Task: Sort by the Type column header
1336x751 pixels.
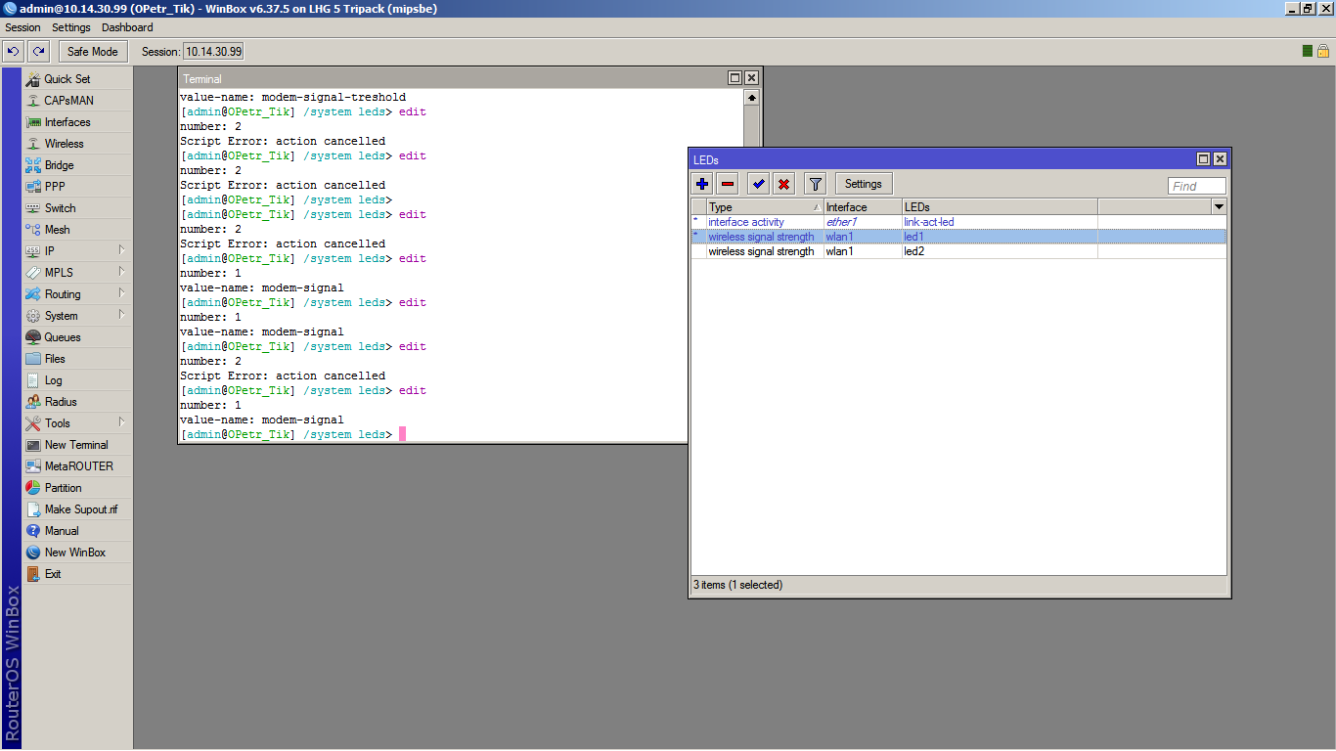Action: 765,207
